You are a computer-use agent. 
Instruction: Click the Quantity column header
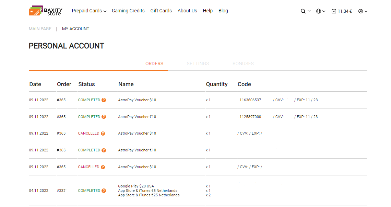pos(217,84)
